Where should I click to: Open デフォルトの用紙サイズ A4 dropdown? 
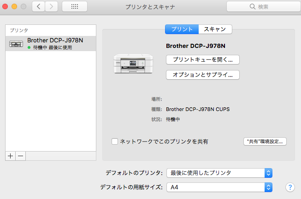coord(219,187)
